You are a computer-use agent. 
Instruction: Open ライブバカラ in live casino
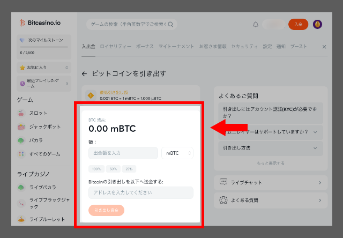click(42, 187)
